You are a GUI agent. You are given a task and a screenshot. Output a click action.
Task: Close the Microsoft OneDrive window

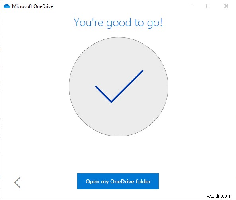[x=226, y=6]
